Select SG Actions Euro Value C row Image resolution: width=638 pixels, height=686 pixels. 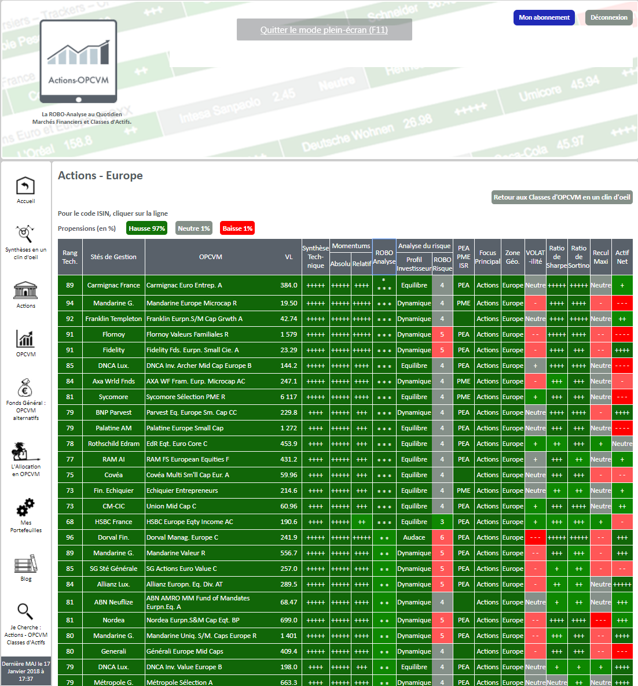click(345, 569)
